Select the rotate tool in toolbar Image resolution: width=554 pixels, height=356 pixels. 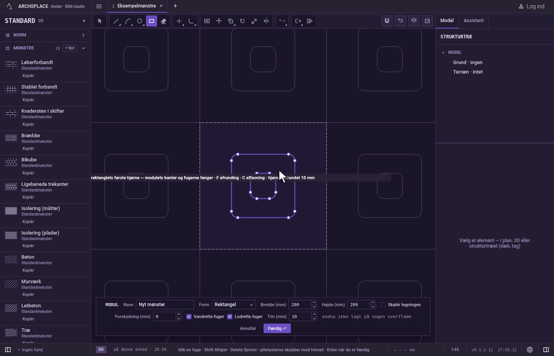(243, 21)
